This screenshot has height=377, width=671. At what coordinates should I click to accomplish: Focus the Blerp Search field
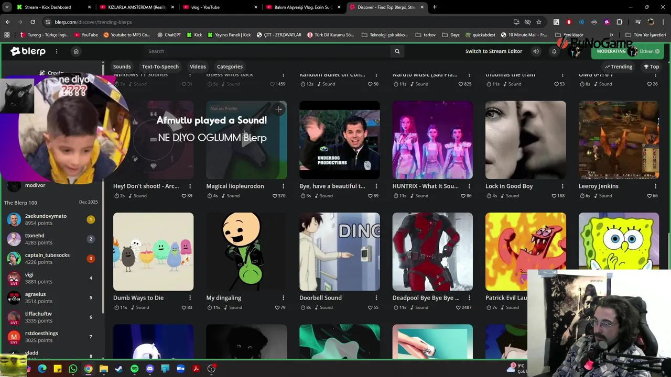click(267, 51)
